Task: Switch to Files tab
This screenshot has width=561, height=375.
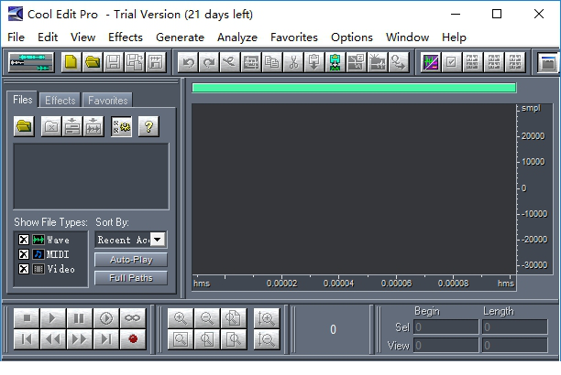Action: click(x=23, y=100)
